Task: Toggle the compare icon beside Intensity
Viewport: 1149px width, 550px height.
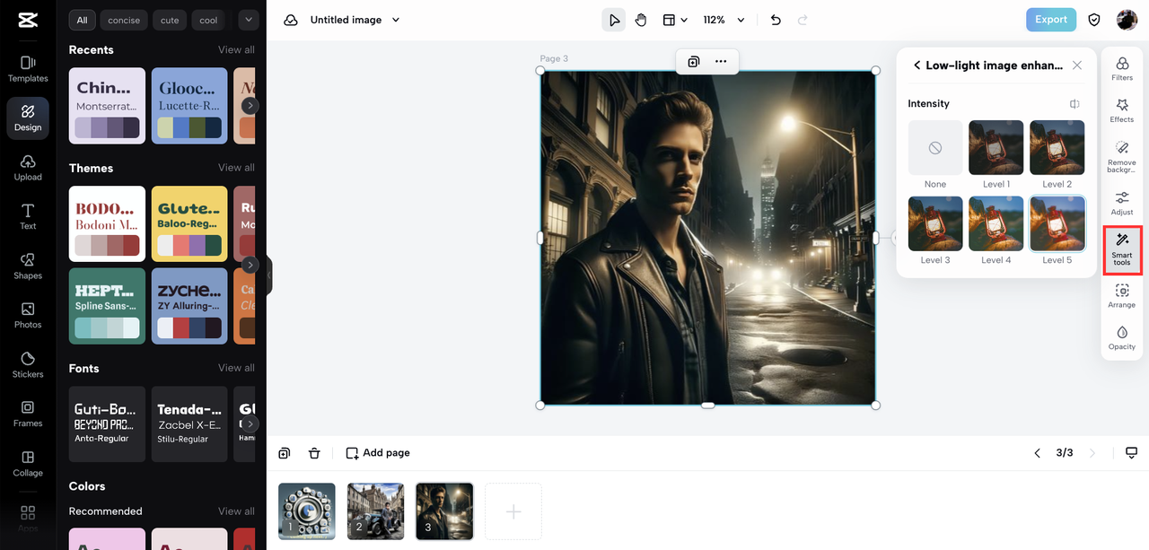Action: [1074, 104]
